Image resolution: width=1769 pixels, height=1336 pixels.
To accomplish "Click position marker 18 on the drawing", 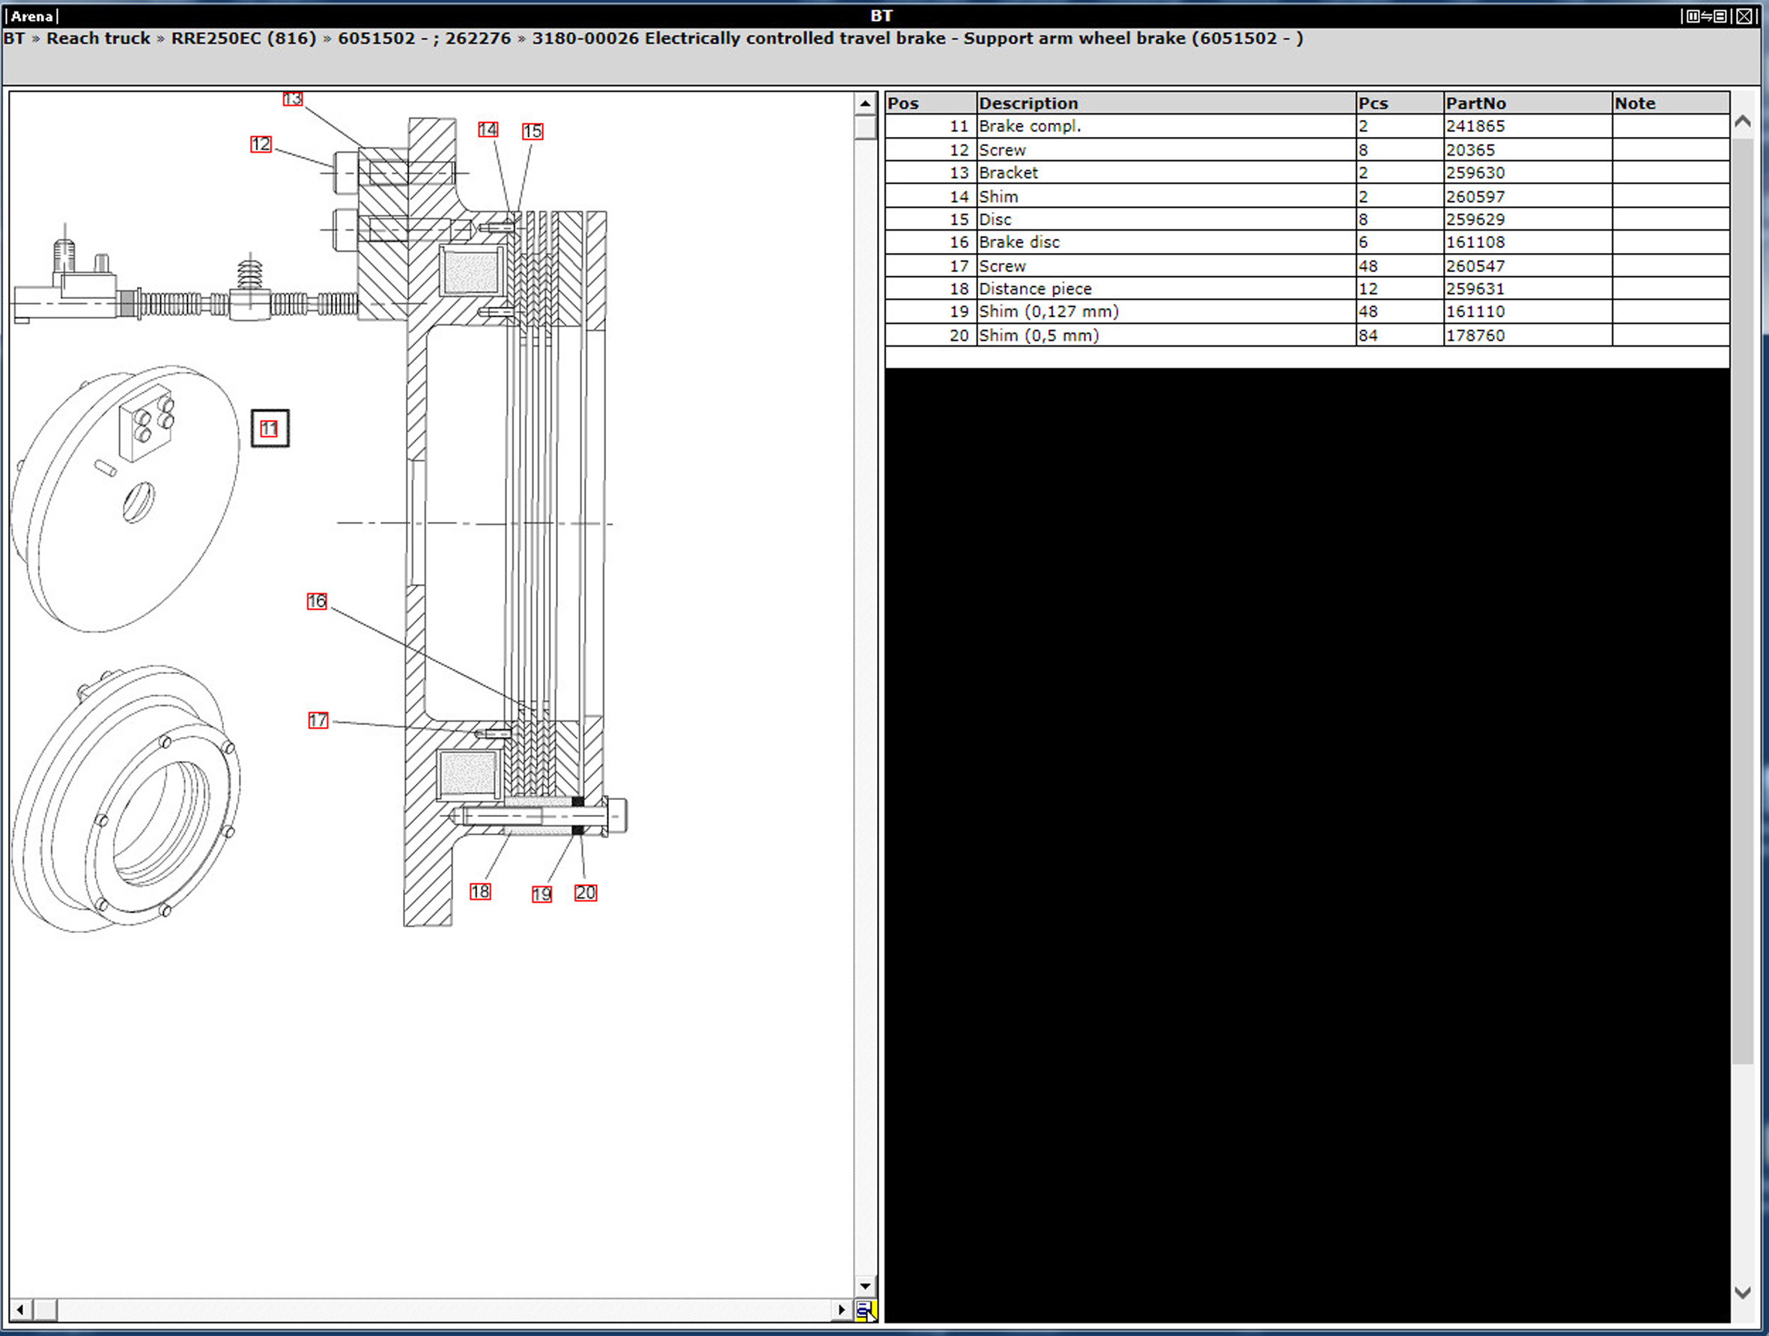I will coord(480,891).
